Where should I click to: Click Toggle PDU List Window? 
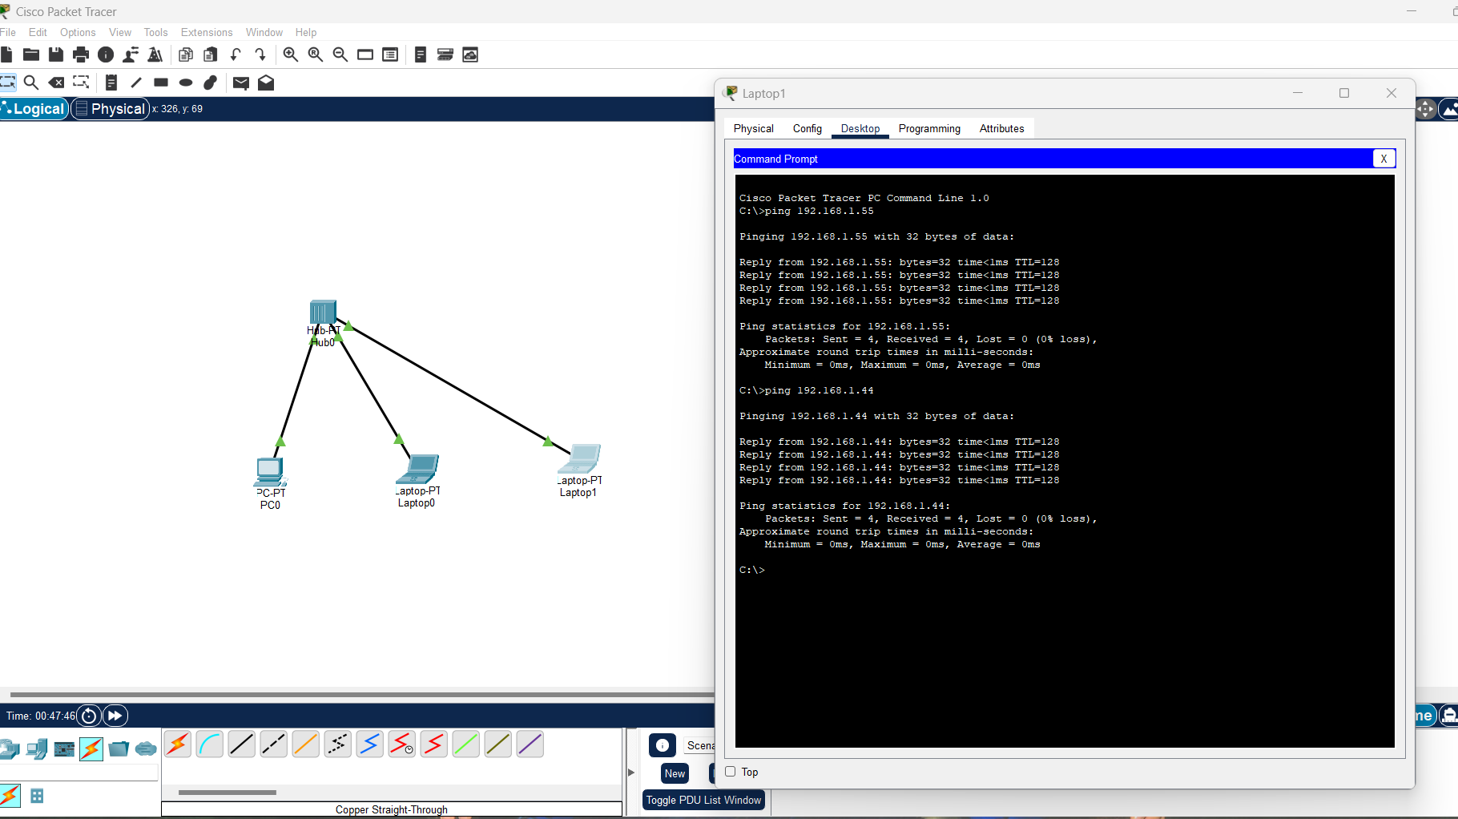click(x=703, y=800)
